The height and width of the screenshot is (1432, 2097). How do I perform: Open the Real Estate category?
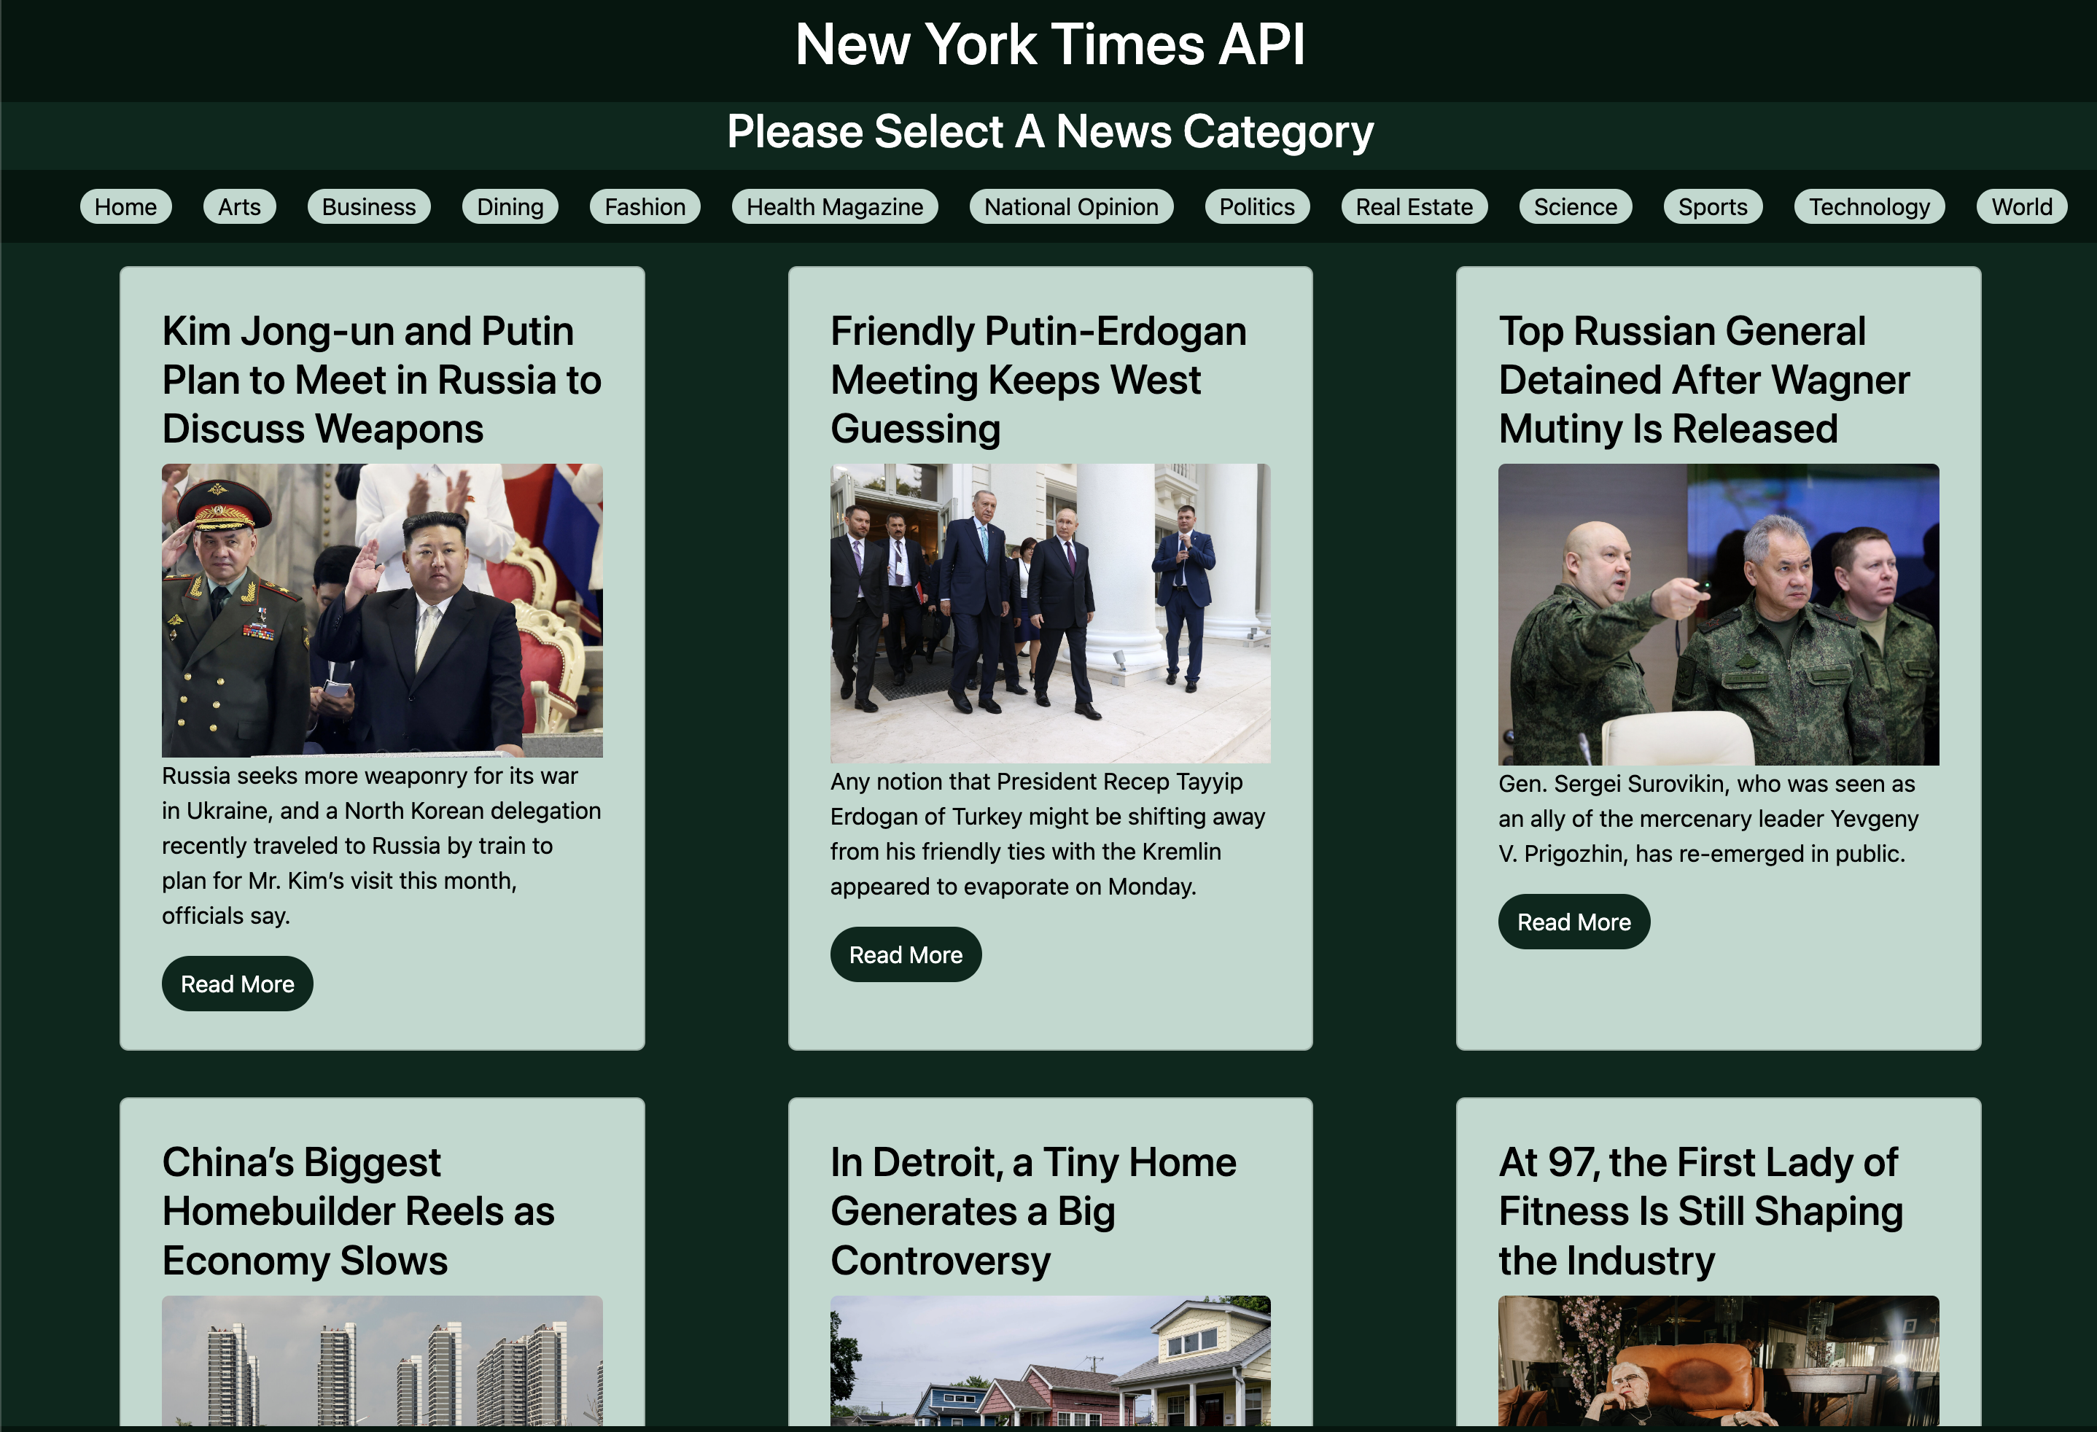coord(1413,206)
